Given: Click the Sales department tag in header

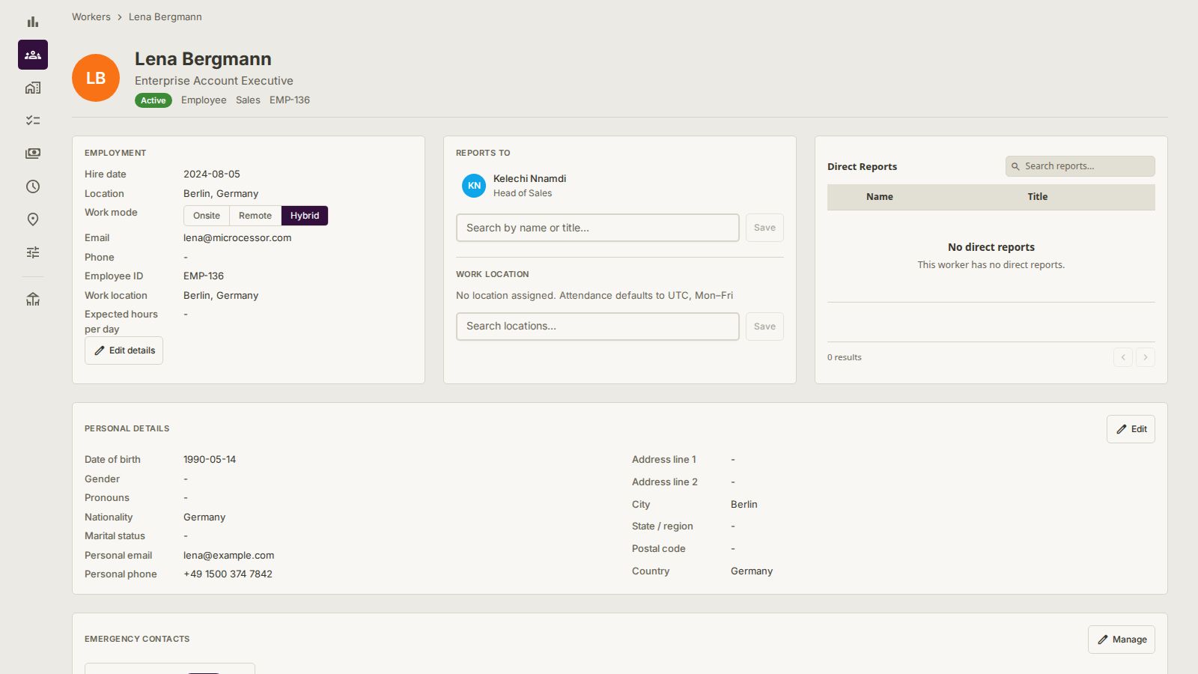Looking at the screenshot, I should pos(248,100).
